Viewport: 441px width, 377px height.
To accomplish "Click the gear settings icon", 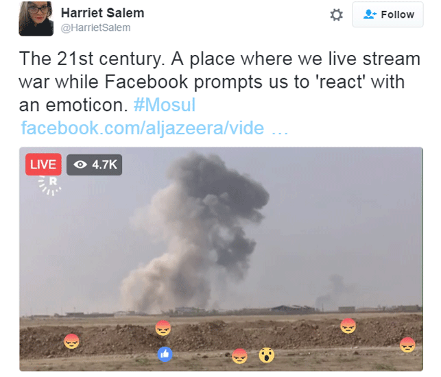I will (x=336, y=14).
